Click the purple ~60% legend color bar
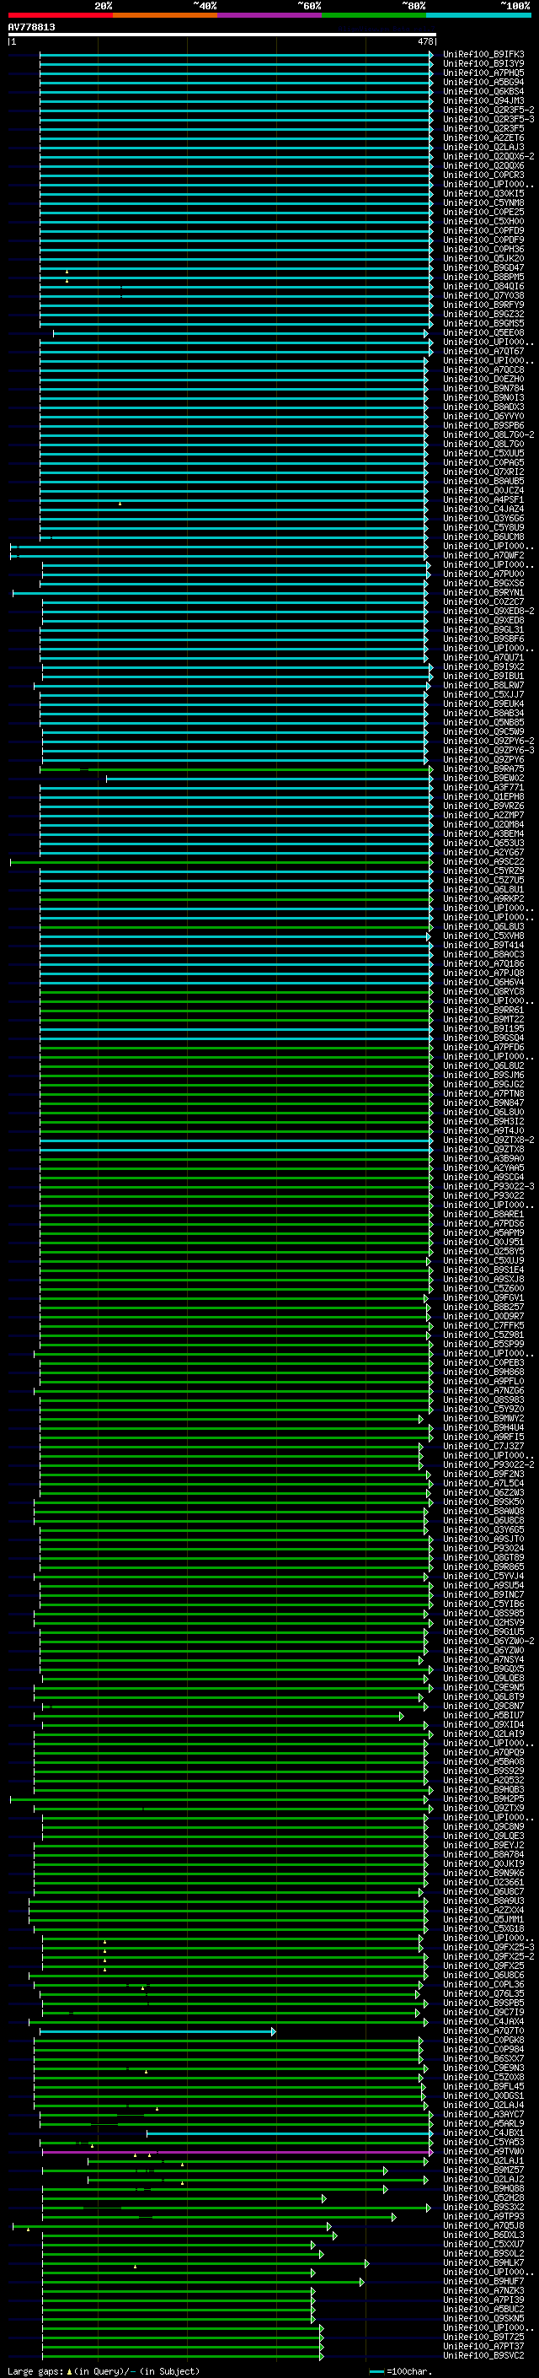Viewport: 539px width, 2378px height. tap(270, 15)
